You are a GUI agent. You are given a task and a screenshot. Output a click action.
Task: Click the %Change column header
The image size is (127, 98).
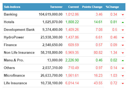tap(112, 7)
